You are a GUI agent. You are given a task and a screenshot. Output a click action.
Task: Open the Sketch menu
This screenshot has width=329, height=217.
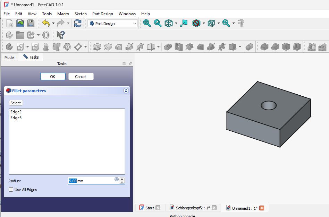tap(81, 14)
